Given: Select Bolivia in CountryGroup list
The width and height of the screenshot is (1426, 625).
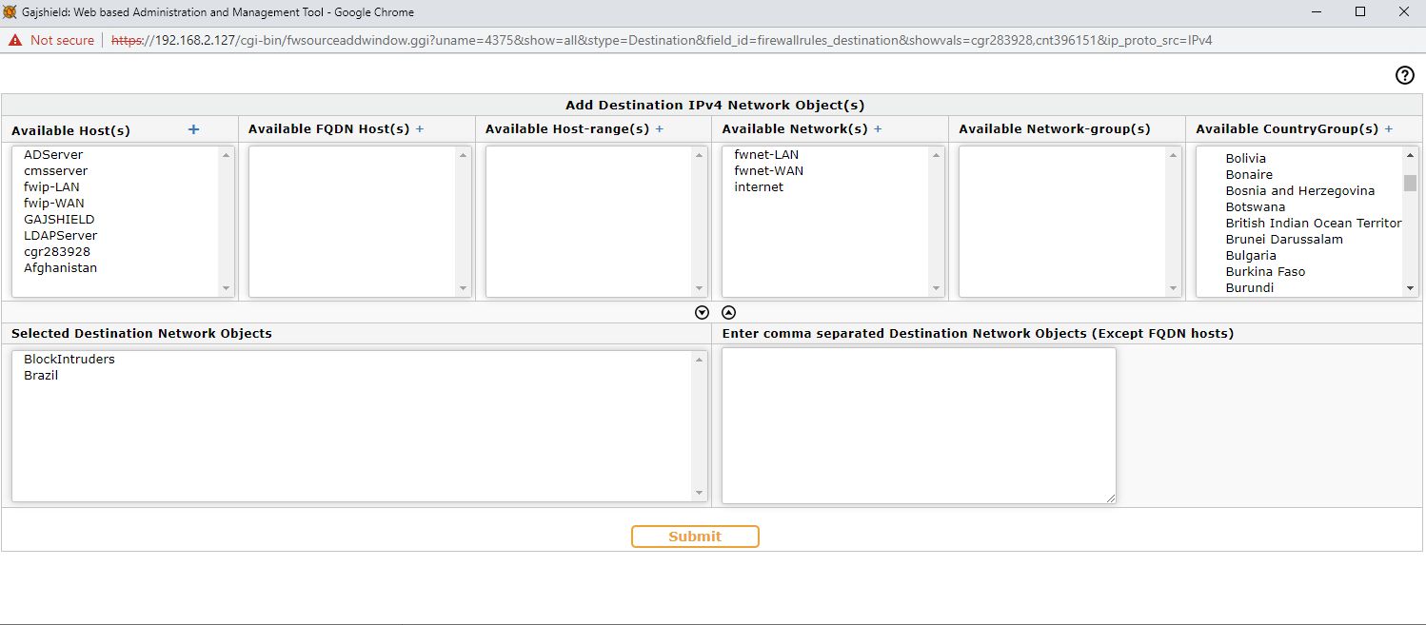Looking at the screenshot, I should 1245,158.
